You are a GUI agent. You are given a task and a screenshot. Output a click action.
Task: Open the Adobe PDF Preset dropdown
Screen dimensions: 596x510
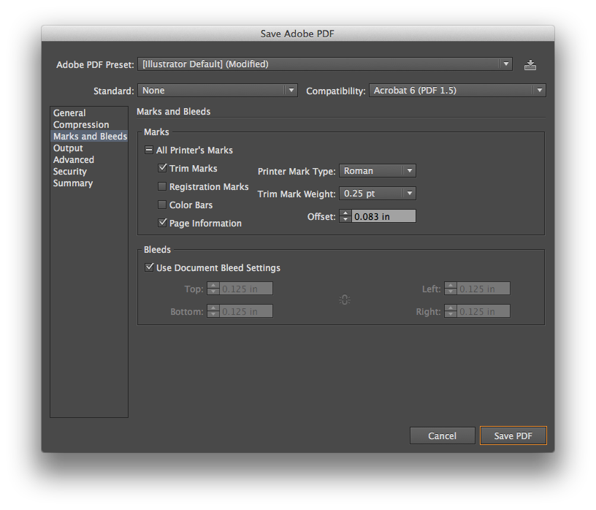505,64
